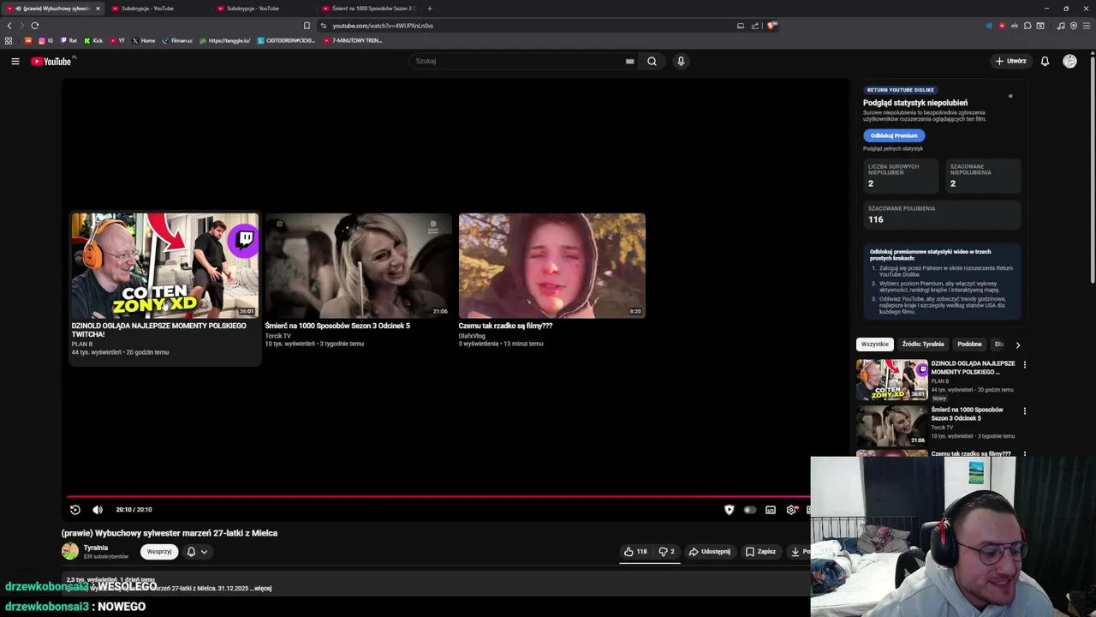
Task: Open Brave Shields lion icon
Action: (x=771, y=26)
